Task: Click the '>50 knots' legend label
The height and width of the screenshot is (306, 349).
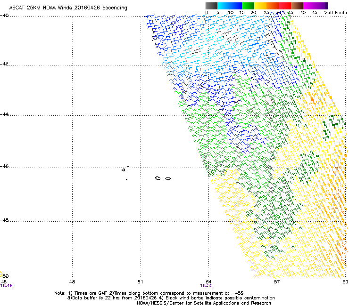Action: 335,13
